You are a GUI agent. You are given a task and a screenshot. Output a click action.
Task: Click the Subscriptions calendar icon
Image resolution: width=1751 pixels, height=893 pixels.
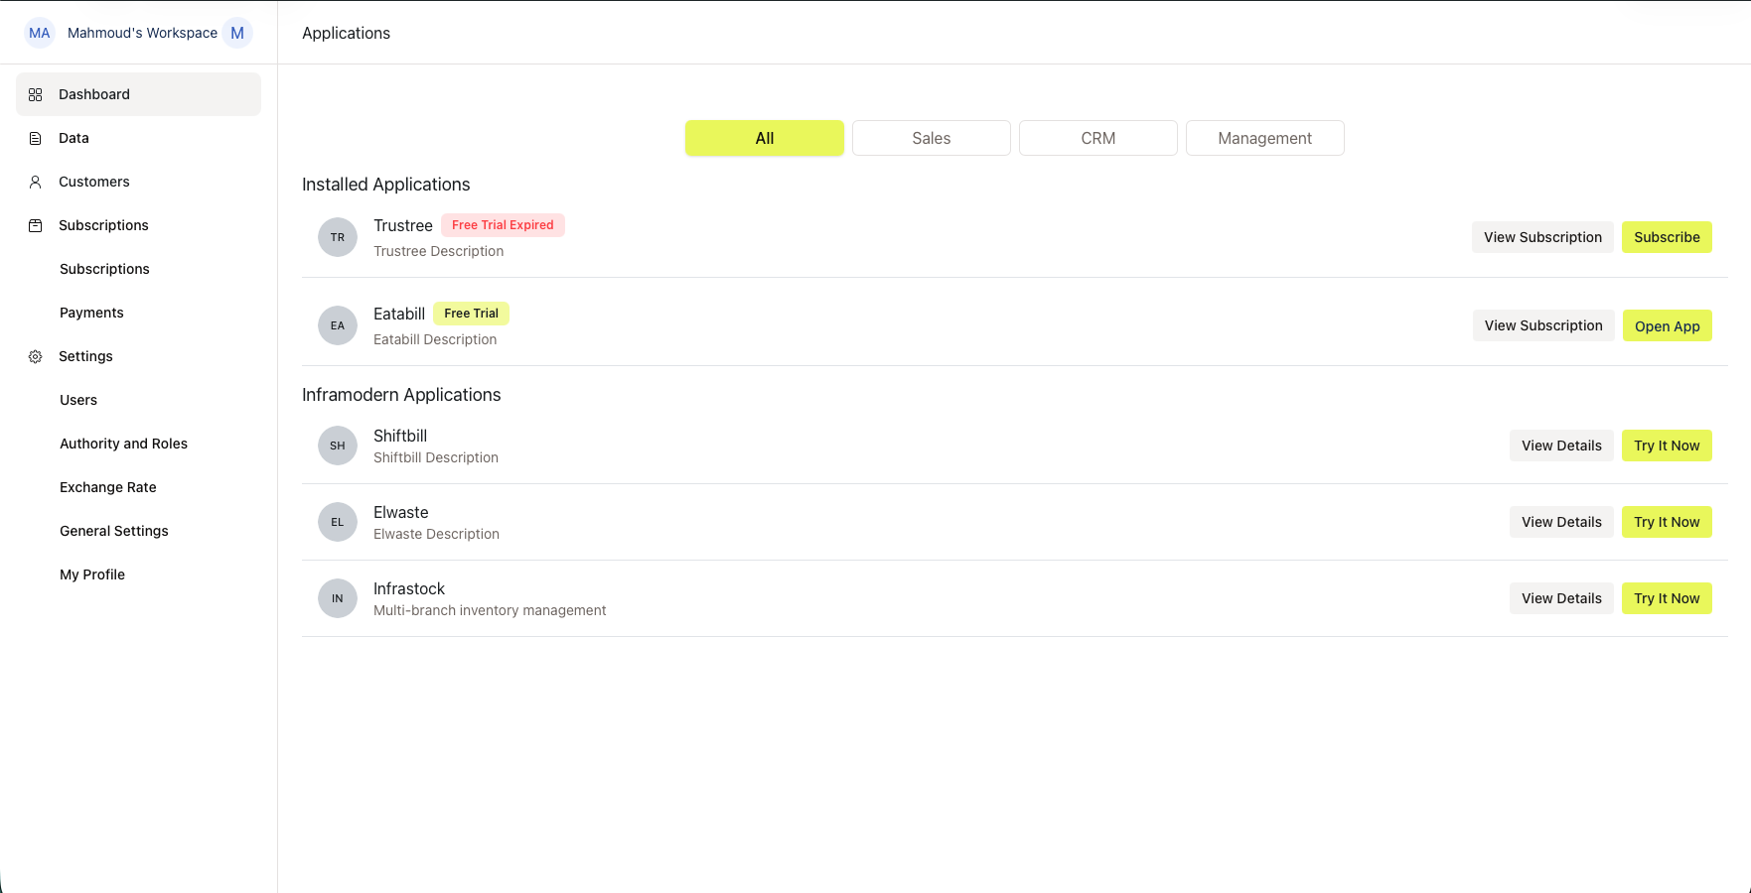36,225
